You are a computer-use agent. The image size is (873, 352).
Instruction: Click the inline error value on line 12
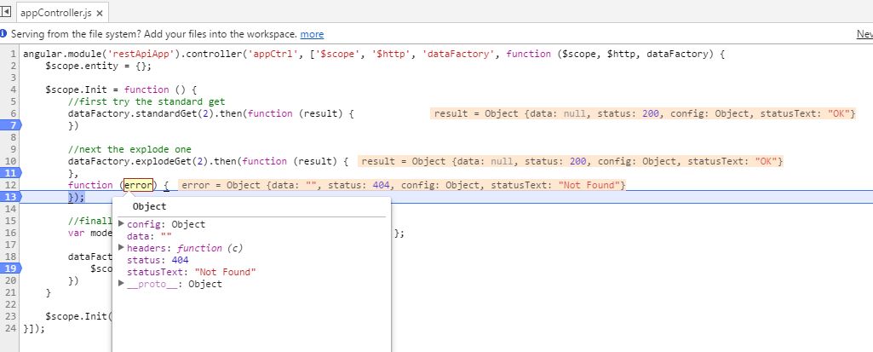405,185
